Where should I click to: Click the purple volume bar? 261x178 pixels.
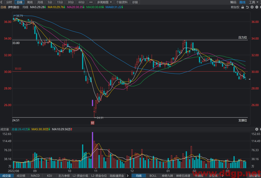click(93, 150)
